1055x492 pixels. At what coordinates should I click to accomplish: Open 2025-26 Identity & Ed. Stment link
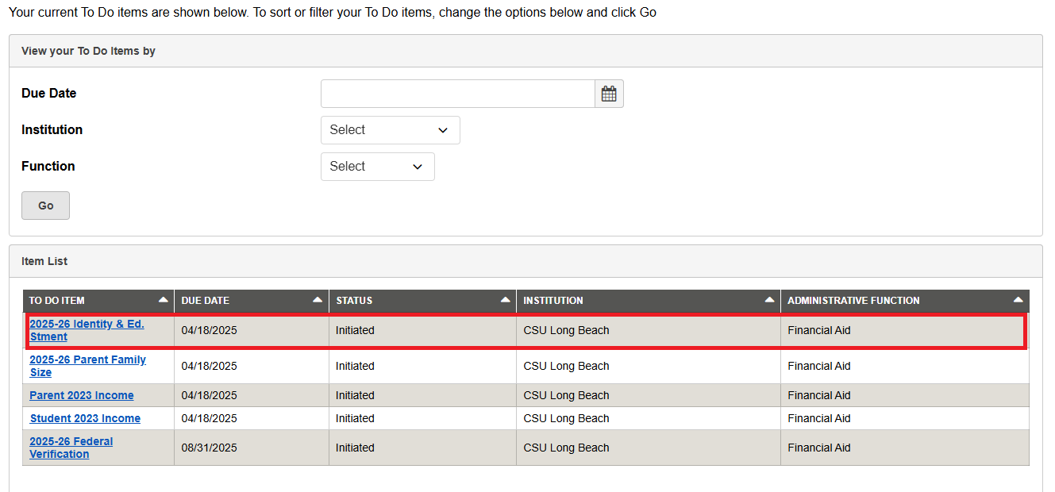click(x=87, y=330)
